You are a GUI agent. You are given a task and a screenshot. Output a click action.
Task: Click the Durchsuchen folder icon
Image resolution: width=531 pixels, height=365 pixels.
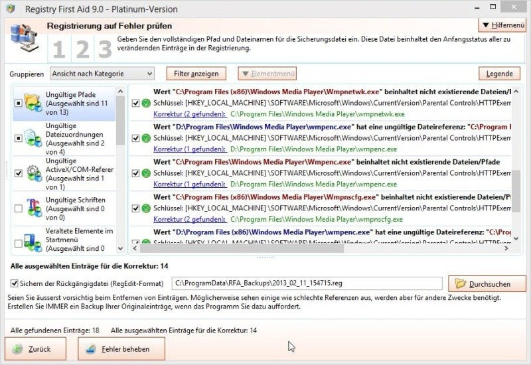(460, 283)
